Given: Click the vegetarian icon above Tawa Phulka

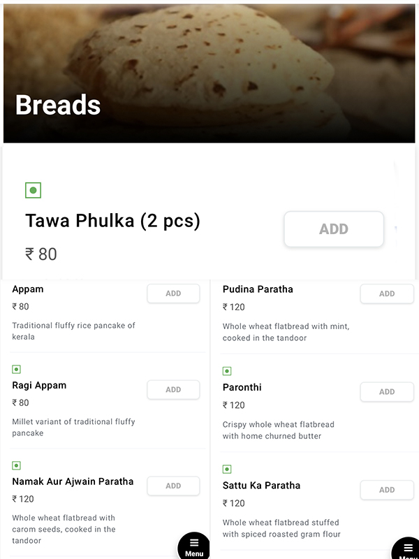Looking at the screenshot, I should [33, 190].
